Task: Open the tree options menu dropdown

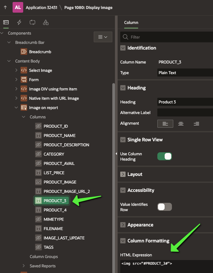Action: 103,37
